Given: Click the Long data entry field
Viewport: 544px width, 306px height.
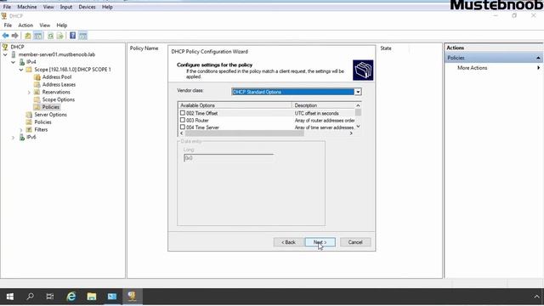Looking at the screenshot, I should coord(229,158).
